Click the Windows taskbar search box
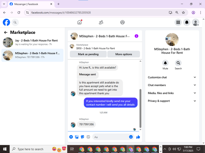 pos(38,149)
